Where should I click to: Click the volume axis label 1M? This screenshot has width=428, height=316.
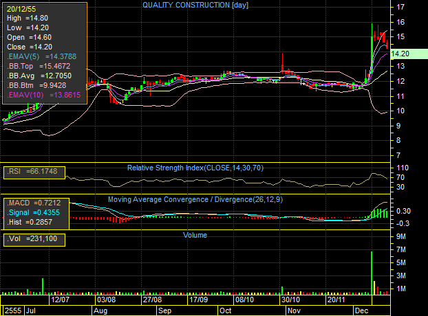(x=401, y=289)
